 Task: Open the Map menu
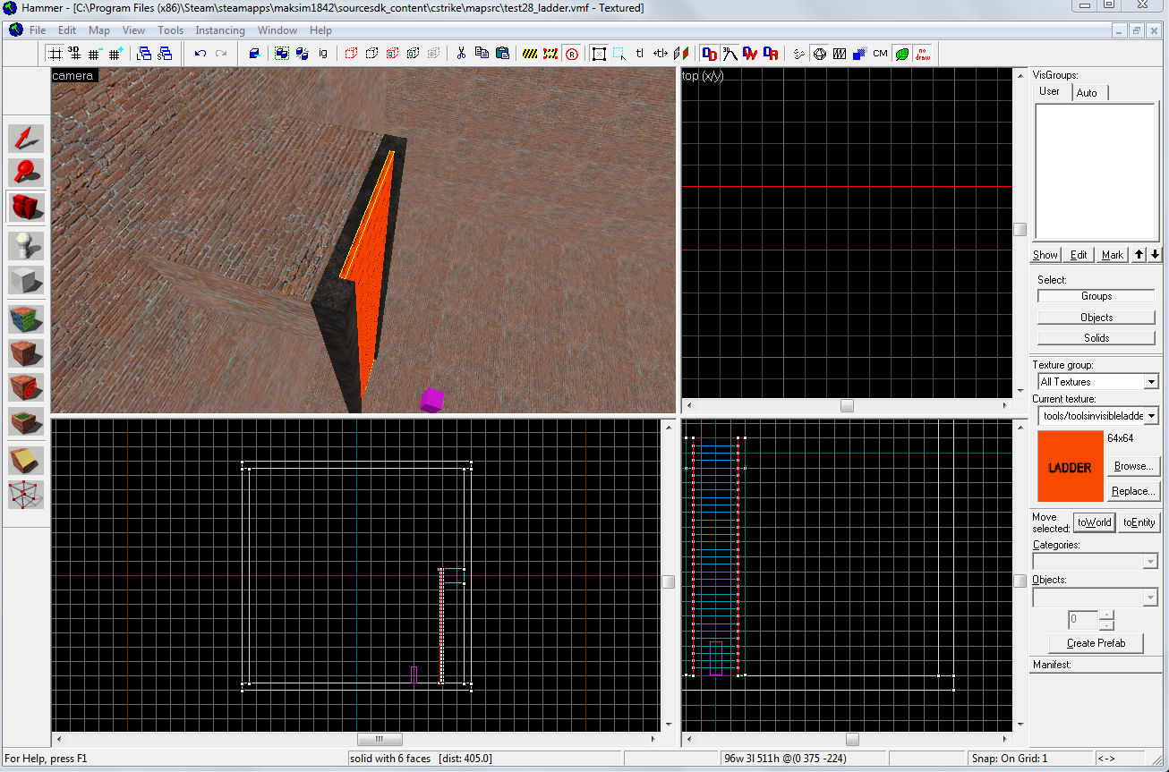(x=99, y=30)
